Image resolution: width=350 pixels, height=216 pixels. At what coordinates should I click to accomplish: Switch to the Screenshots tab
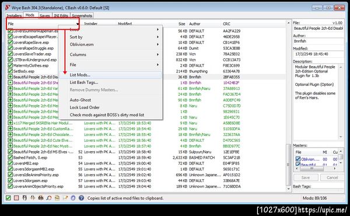[82, 16]
